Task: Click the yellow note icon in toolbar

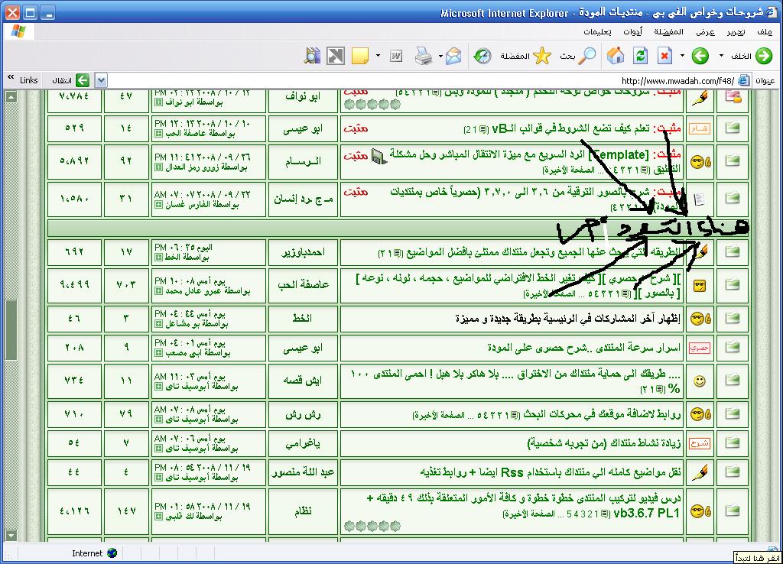Action: coord(360,56)
